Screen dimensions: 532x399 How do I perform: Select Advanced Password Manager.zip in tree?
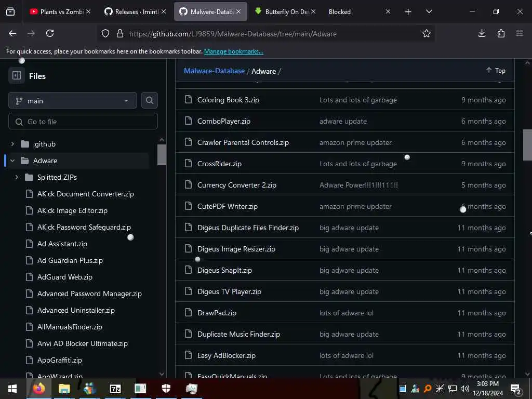tap(89, 294)
